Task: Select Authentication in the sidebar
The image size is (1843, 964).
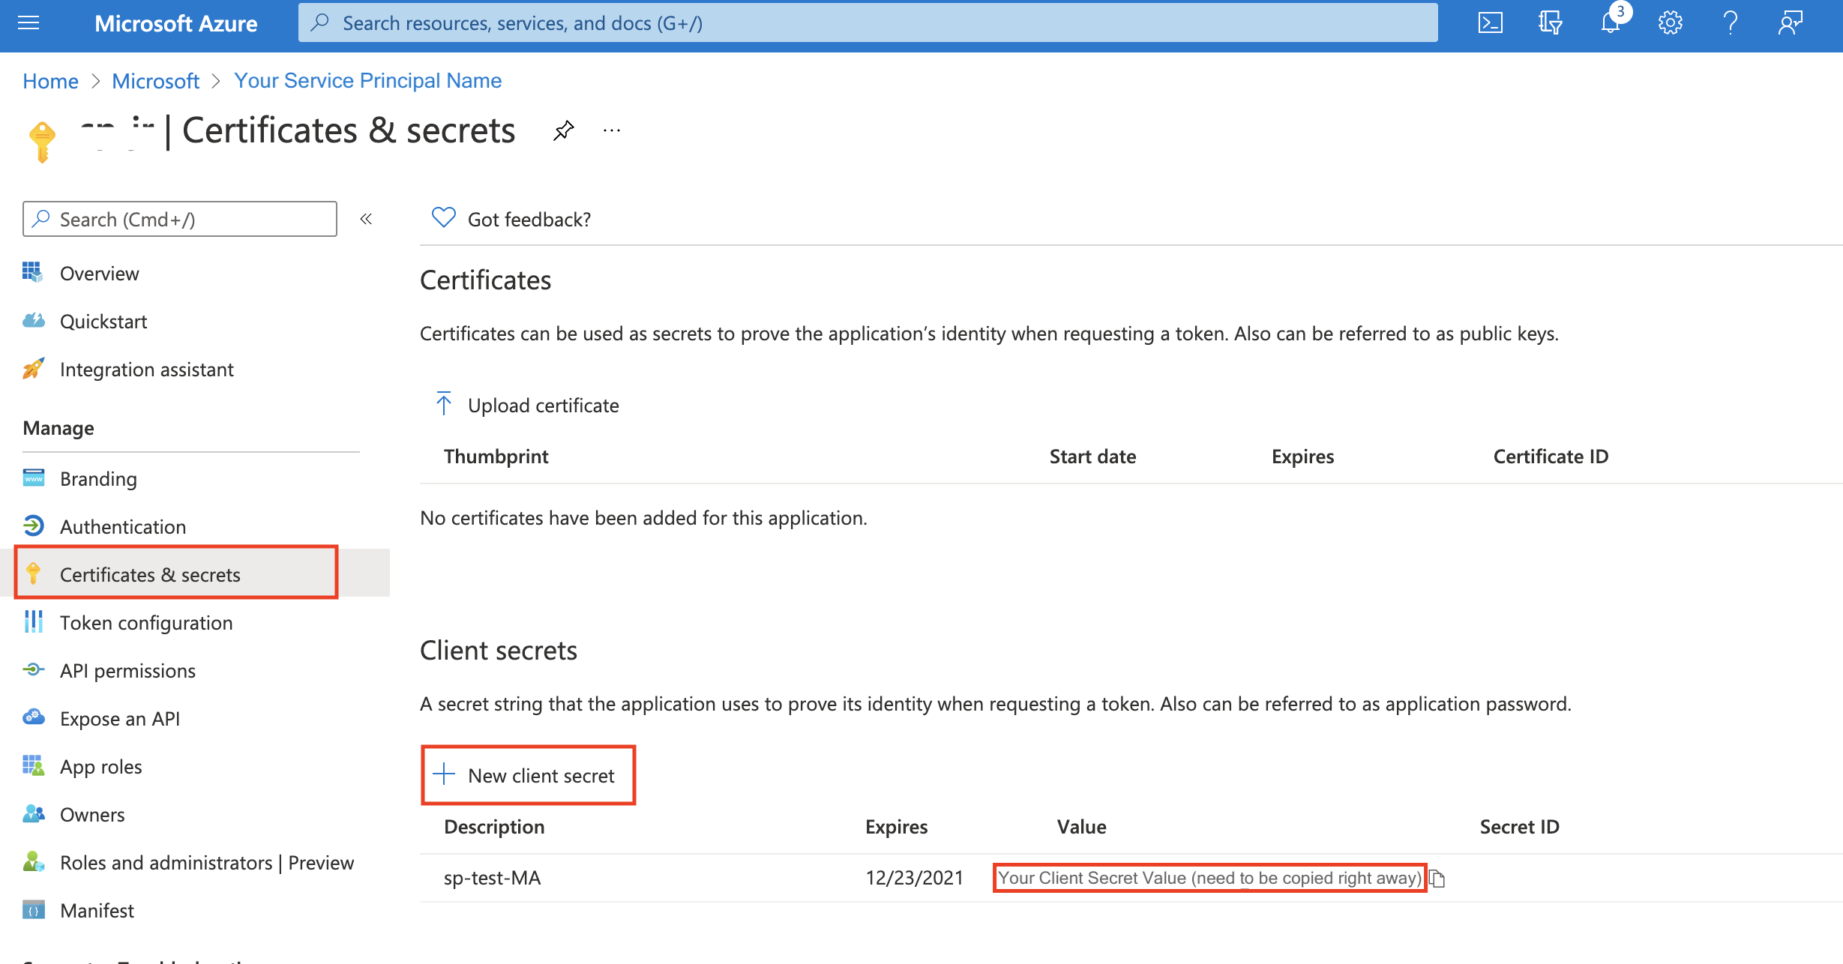Action: click(123, 526)
